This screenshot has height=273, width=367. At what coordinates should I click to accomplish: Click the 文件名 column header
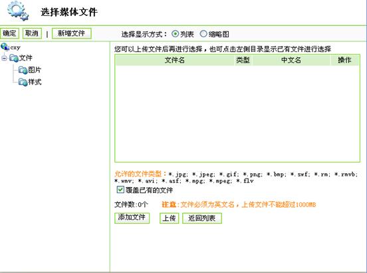tap(175, 60)
